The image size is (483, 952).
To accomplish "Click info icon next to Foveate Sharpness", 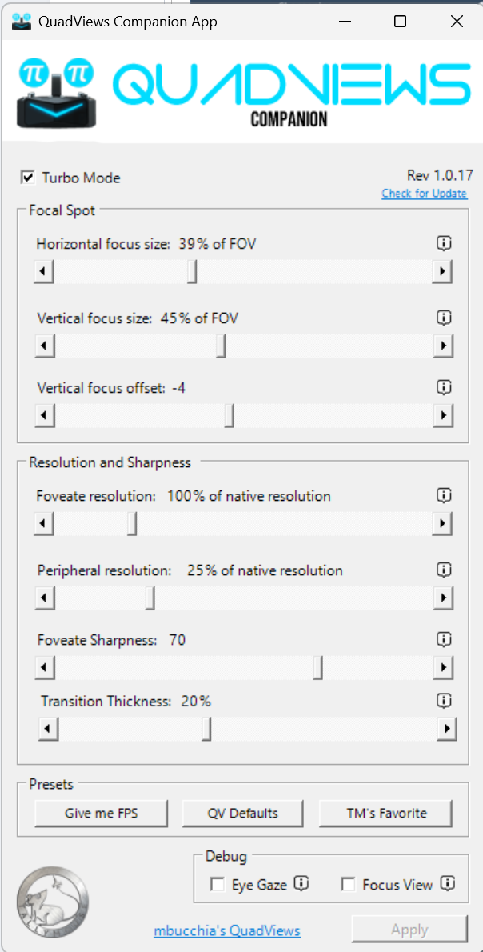I will click(x=445, y=639).
